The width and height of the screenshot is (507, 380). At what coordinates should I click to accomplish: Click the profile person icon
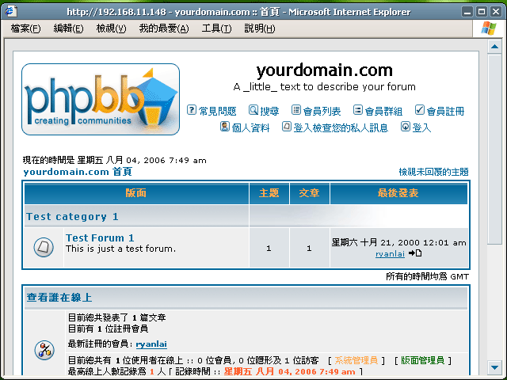(225, 127)
